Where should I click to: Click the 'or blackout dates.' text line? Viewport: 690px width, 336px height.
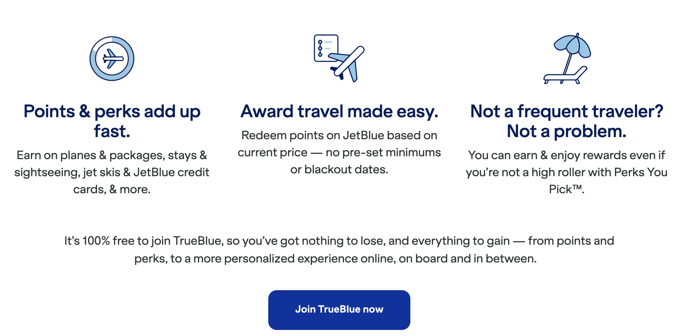339,169
